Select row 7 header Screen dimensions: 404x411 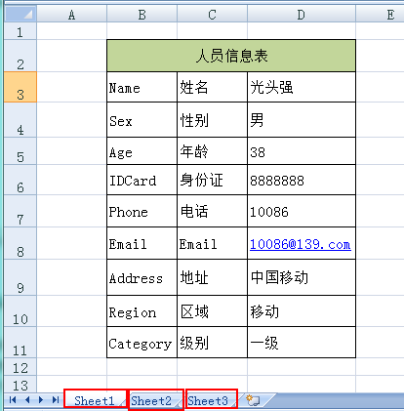pyautogui.click(x=20, y=211)
